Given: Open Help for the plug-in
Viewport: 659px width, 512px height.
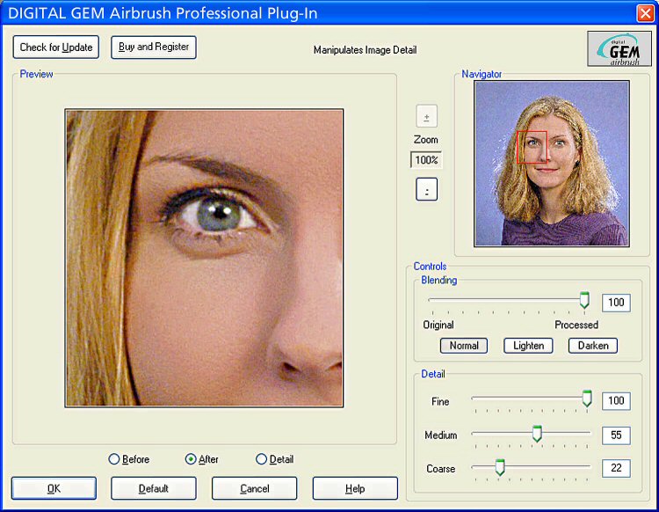Looking at the screenshot, I should (x=355, y=488).
